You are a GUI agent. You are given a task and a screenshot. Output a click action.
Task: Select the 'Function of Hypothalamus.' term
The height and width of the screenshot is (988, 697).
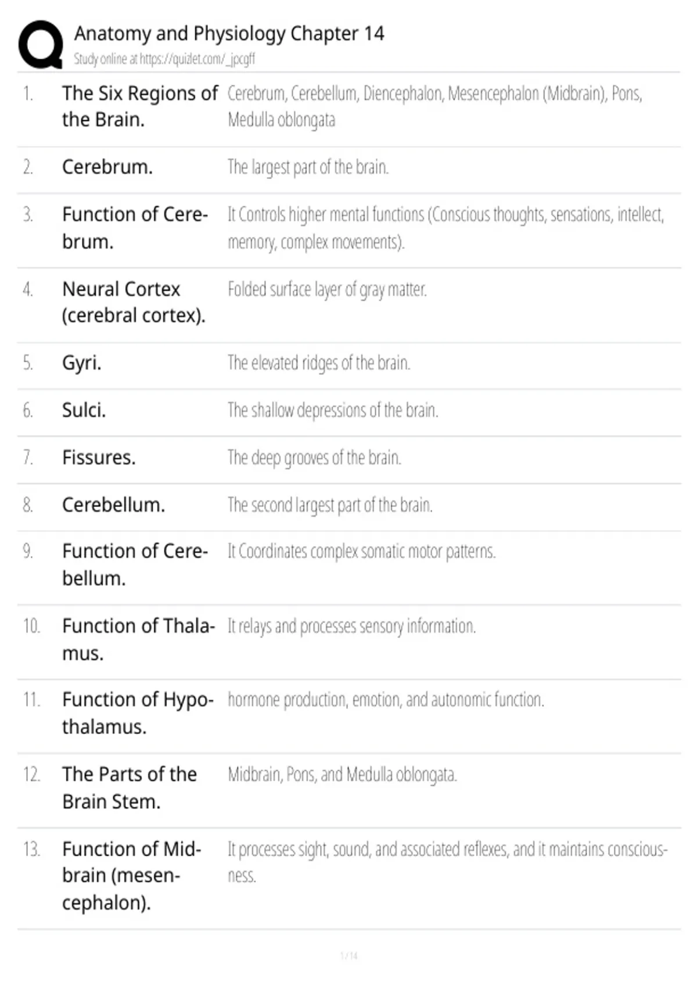pos(138,713)
